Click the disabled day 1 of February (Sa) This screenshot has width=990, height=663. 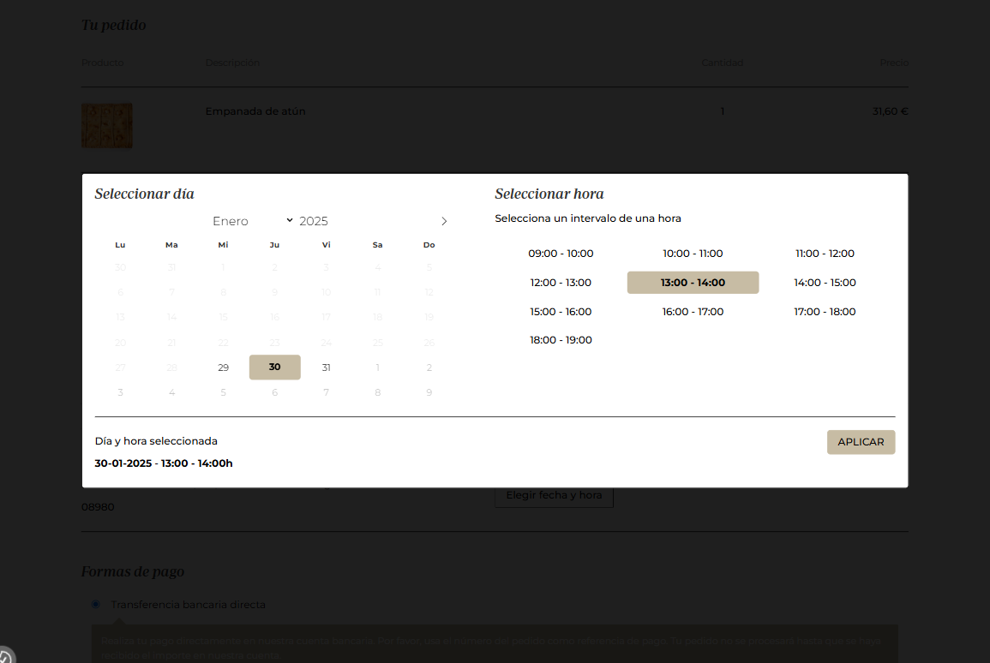(377, 367)
